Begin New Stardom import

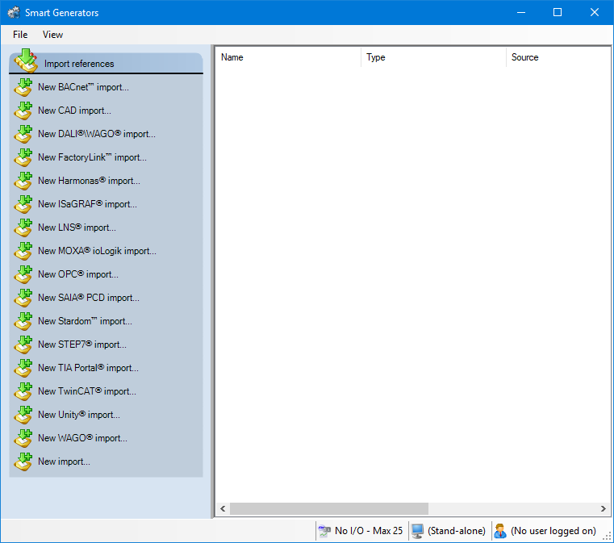[85, 321]
